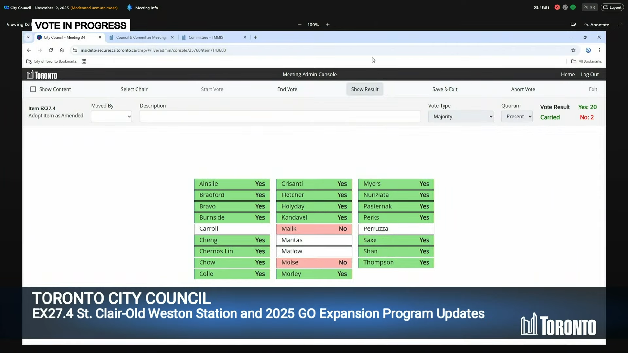
Task: Switch to Council & Committee Meetings tab
Action: [141, 37]
